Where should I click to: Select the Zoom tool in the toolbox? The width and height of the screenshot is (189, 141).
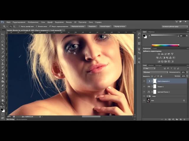click(2, 104)
